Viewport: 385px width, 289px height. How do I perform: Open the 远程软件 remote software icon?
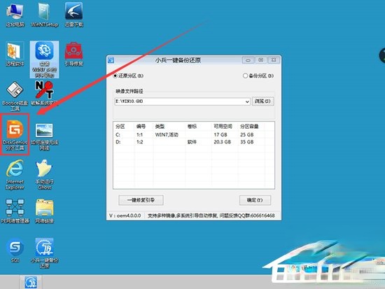tap(15, 55)
